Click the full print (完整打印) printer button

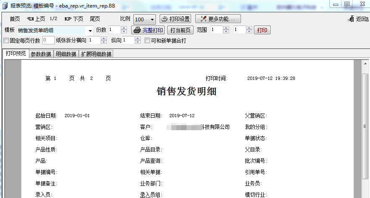148,30
